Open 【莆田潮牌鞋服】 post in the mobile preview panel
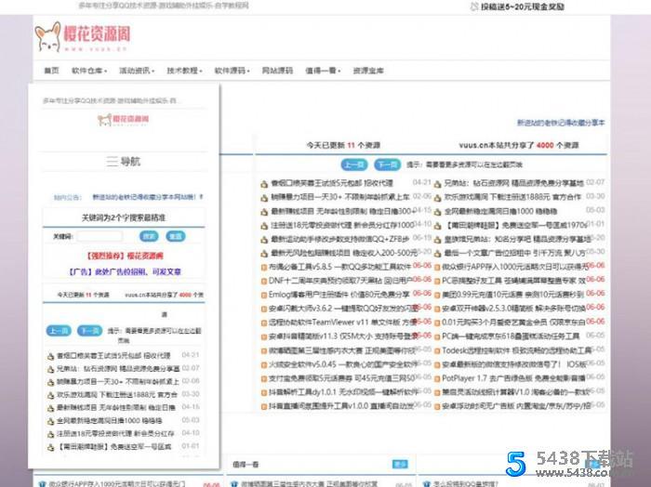This screenshot has height=487, width=651. tap(114, 447)
